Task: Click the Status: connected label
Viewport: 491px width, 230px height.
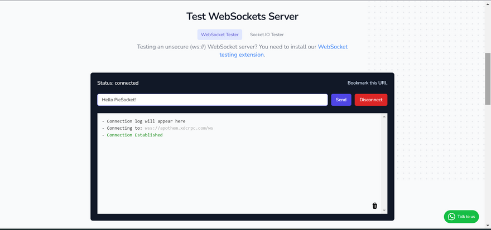Action: [x=118, y=83]
